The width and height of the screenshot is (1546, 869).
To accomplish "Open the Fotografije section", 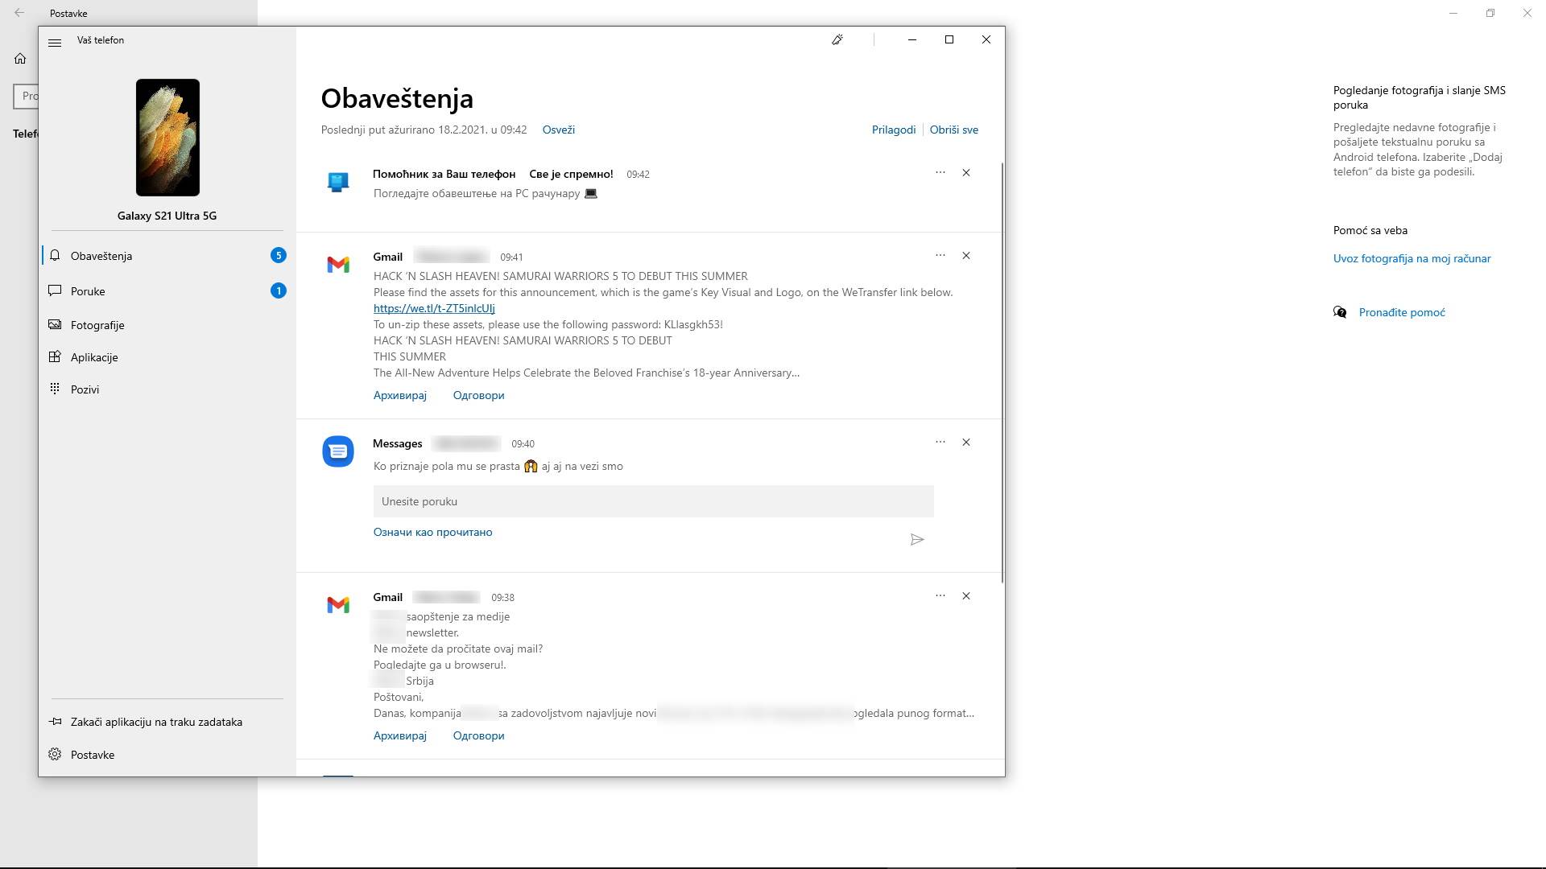I will pos(97,325).
